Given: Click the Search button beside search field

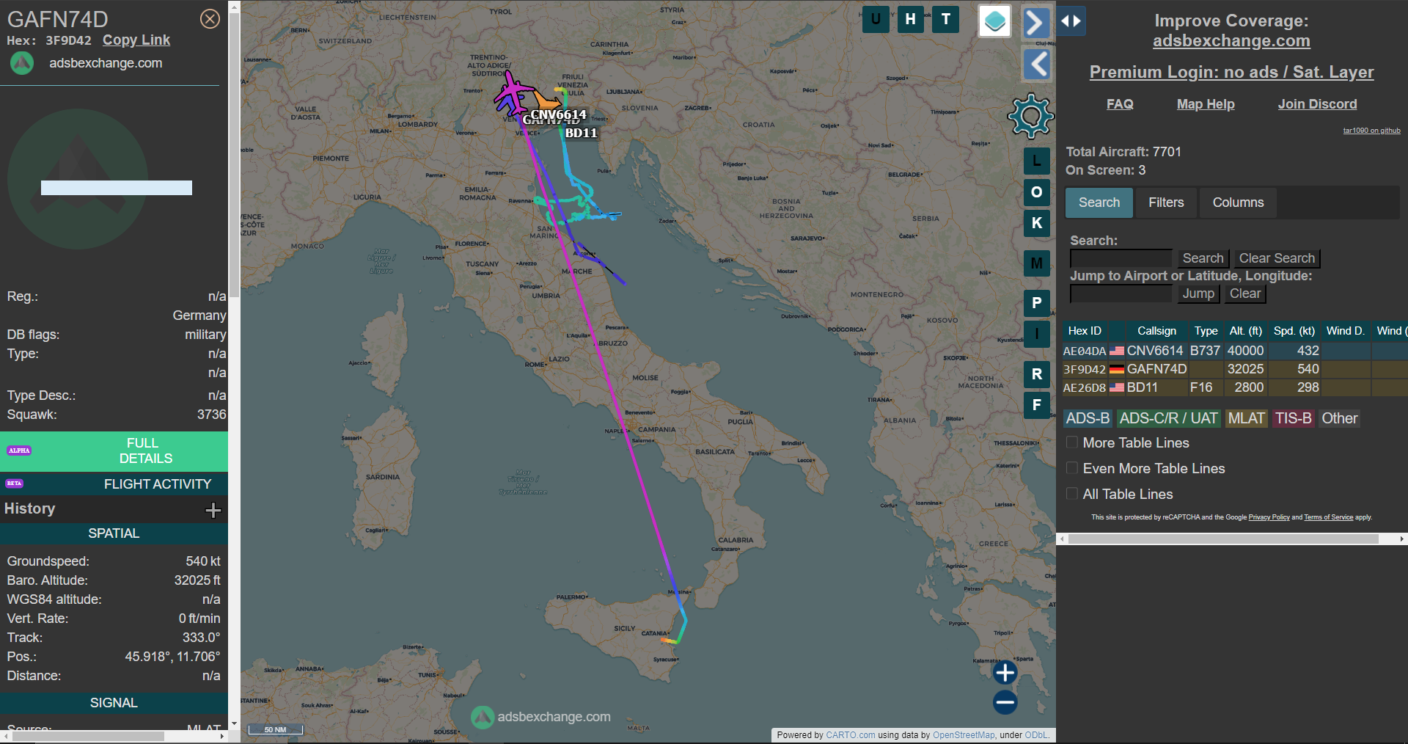Looking at the screenshot, I should pyautogui.click(x=1203, y=258).
